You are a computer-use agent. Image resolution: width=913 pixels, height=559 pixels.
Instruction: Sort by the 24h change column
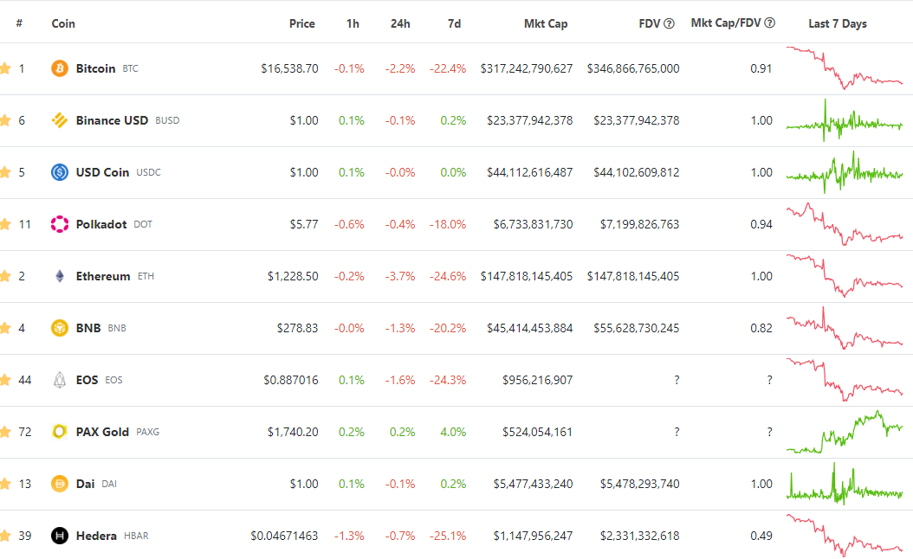pyautogui.click(x=400, y=23)
